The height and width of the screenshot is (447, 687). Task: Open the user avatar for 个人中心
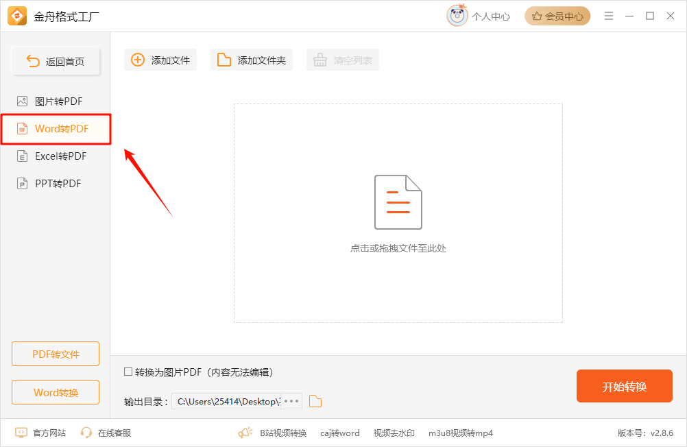(457, 16)
